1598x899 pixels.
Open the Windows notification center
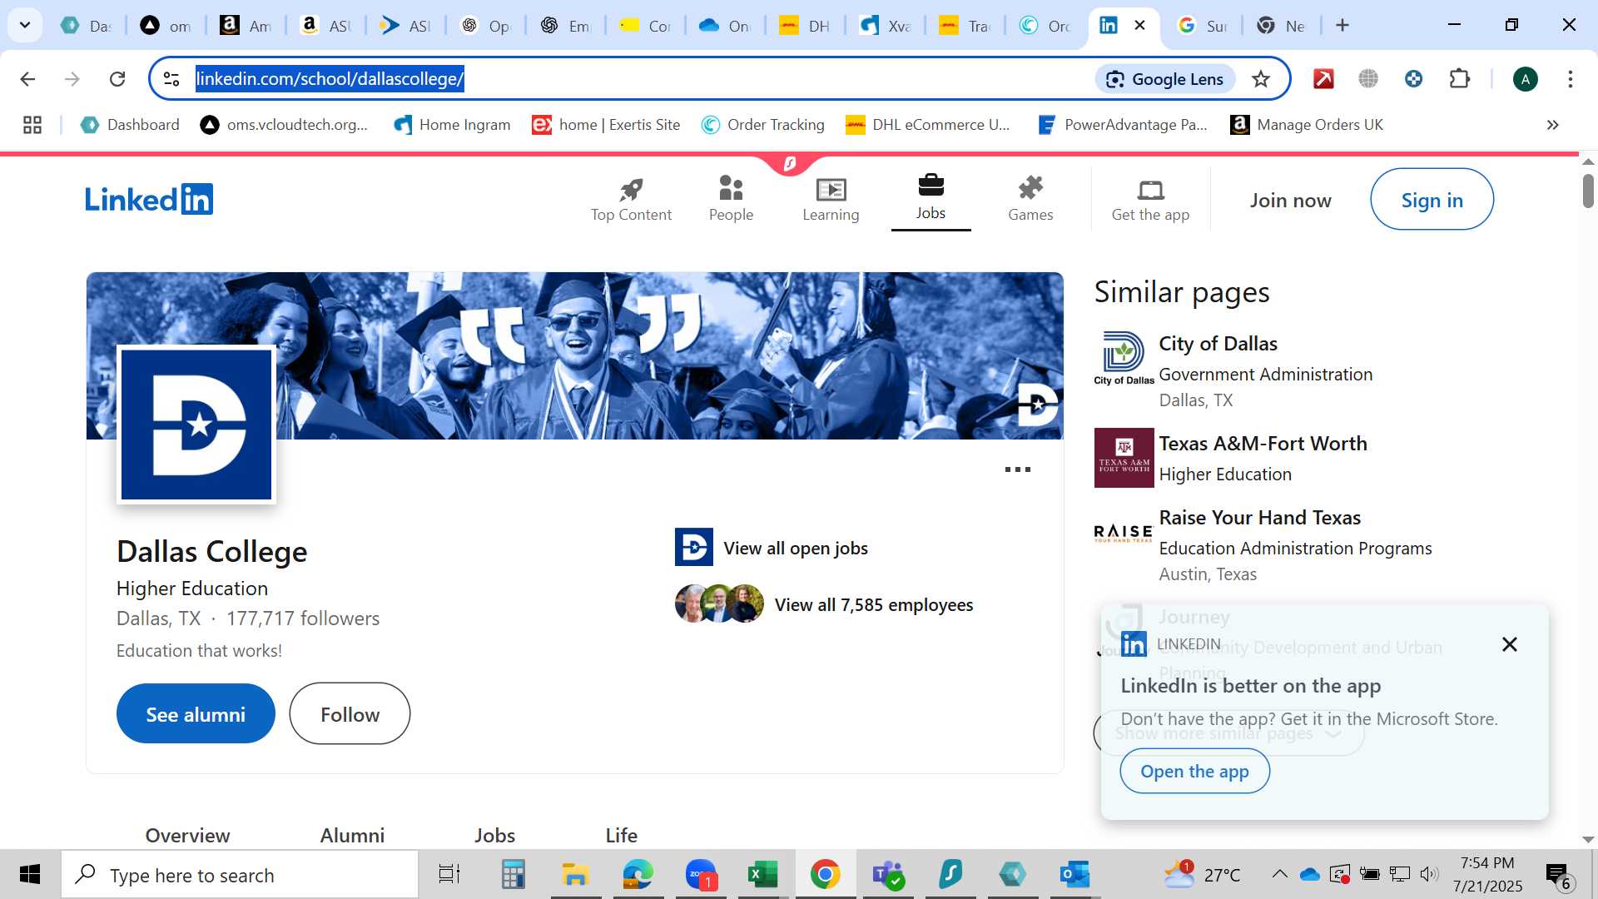(x=1559, y=875)
